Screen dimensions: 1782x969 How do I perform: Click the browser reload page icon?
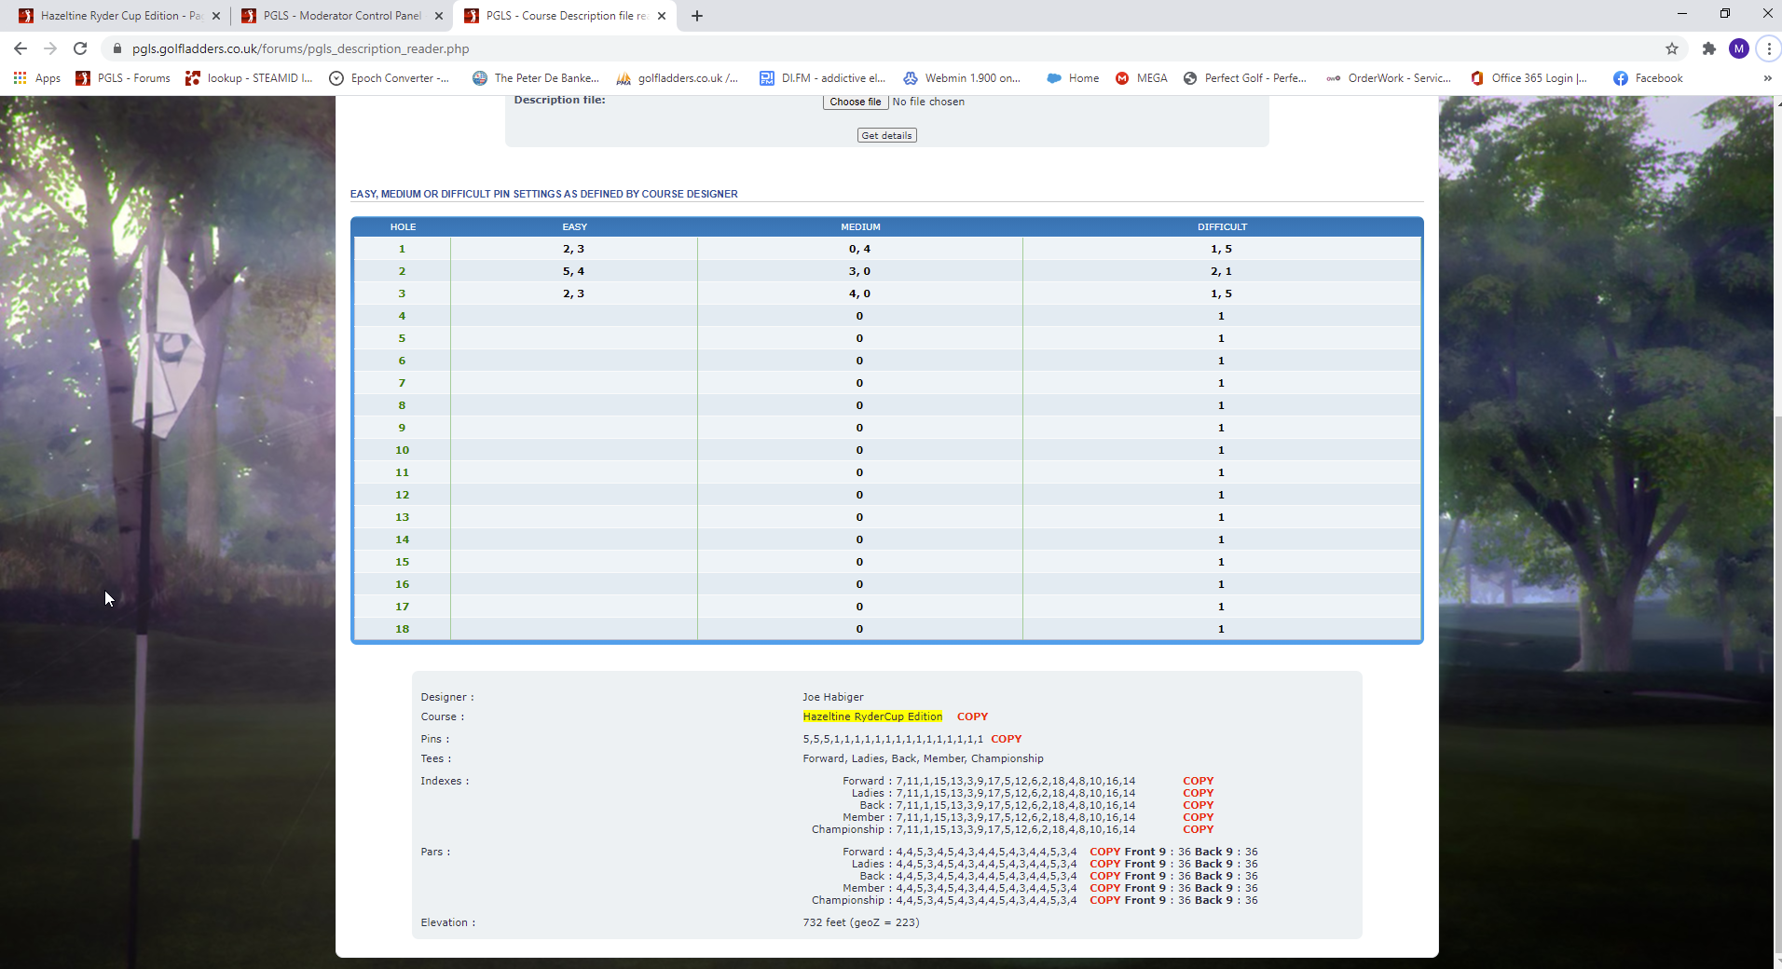(x=80, y=48)
